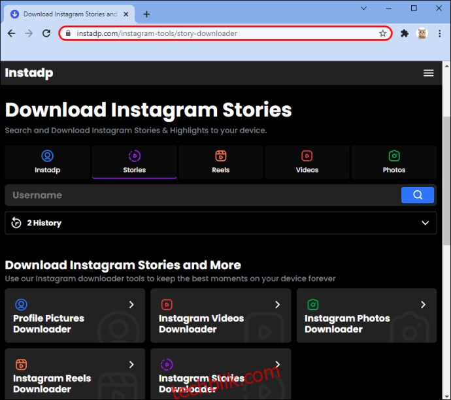Screen dimensions: 451x400
Task: Expand the 2 History chevron
Action: 425,223
